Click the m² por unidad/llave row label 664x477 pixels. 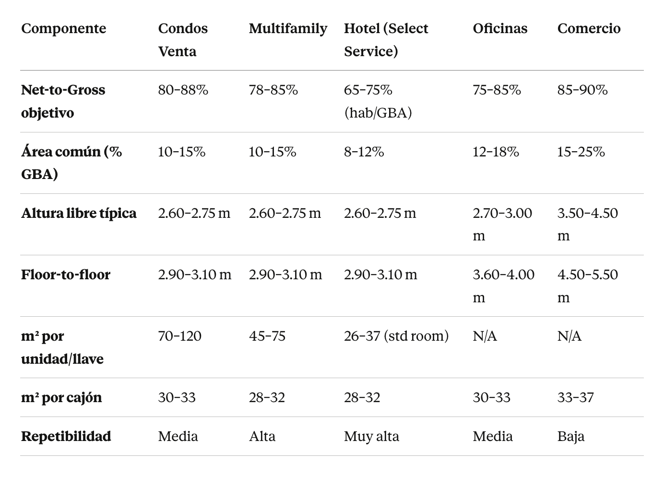click(62, 347)
